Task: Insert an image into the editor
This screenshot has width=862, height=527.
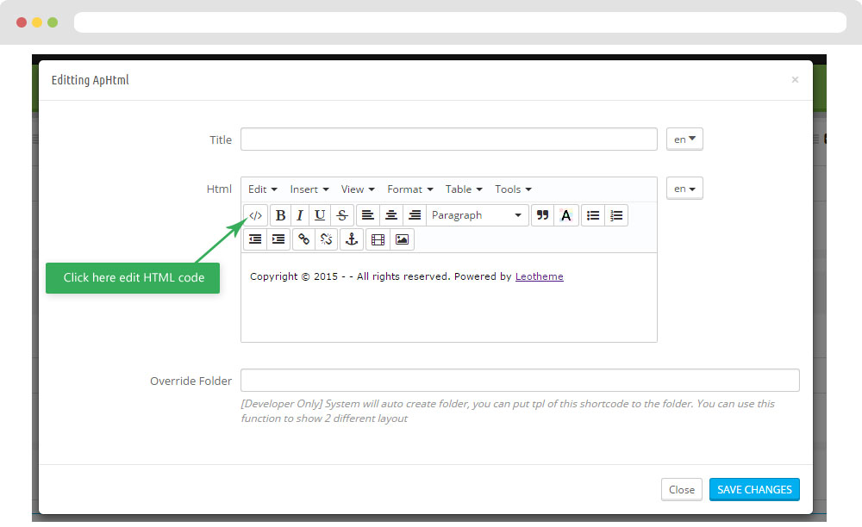Action: click(402, 239)
